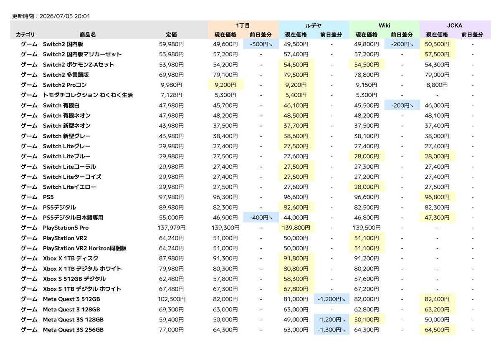Click -200円 Wiki difference for Switch 有機白
The height and width of the screenshot is (354, 501).
coord(402,105)
